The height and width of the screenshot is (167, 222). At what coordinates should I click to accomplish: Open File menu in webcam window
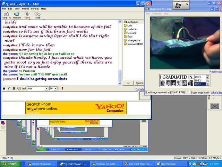click(148, 14)
